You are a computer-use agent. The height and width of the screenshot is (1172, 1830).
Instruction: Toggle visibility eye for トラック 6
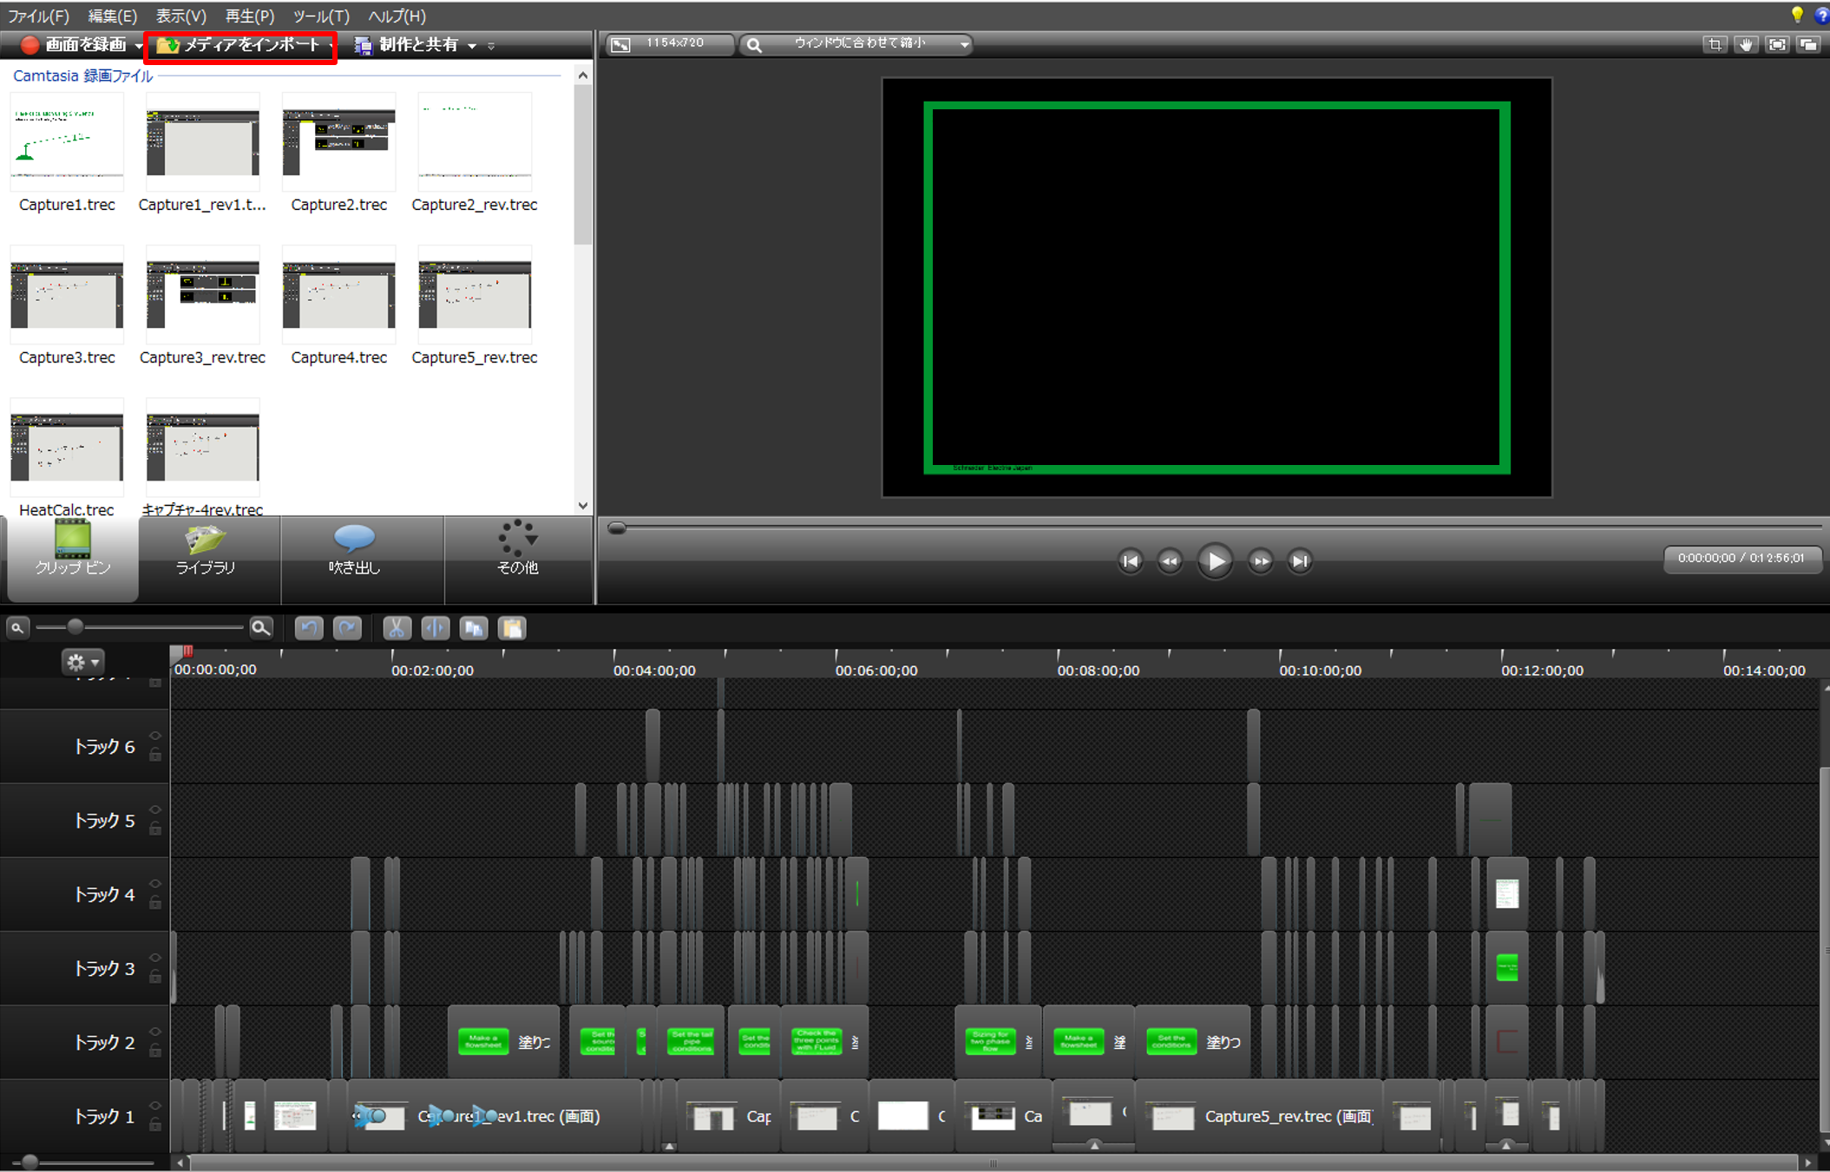pyautogui.click(x=155, y=736)
